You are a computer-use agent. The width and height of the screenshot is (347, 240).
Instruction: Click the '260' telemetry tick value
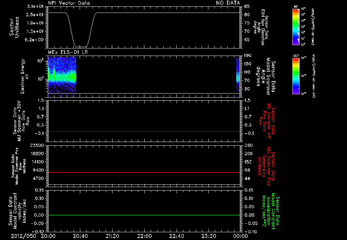(248, 145)
